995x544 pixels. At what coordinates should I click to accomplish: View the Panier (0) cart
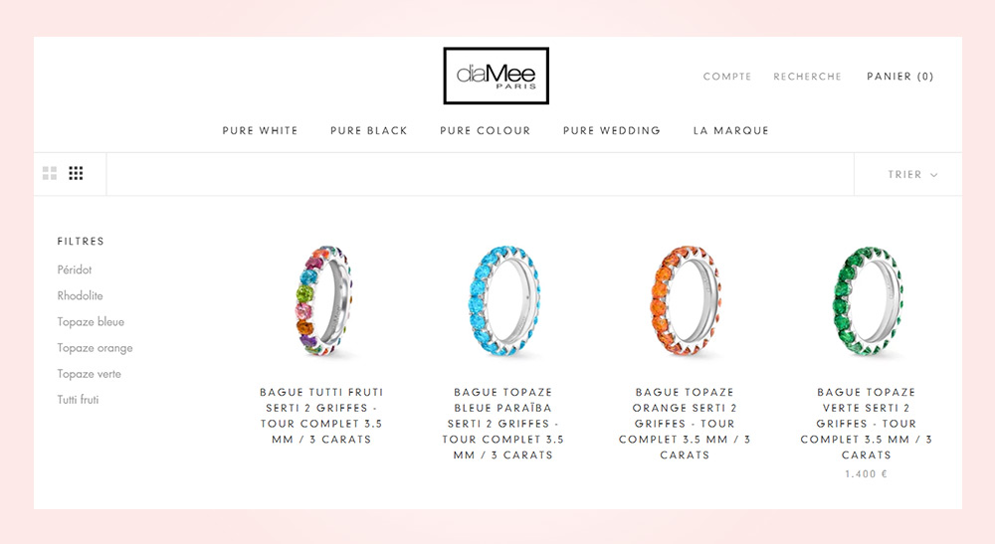point(900,77)
